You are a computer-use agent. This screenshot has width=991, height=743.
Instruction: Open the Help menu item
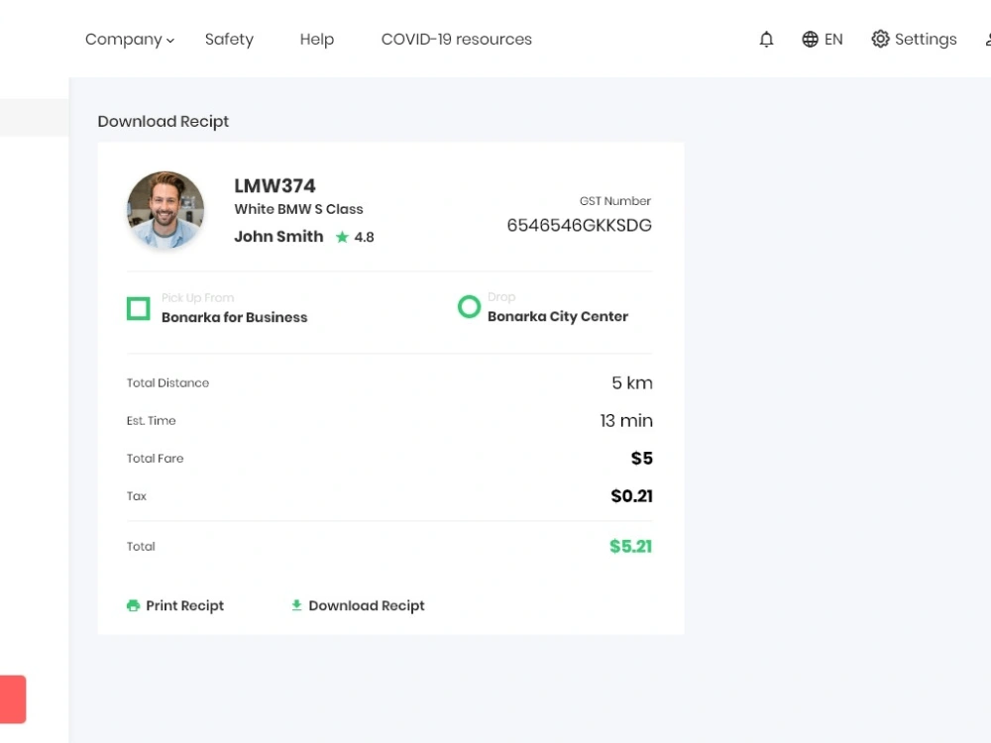[x=317, y=40]
